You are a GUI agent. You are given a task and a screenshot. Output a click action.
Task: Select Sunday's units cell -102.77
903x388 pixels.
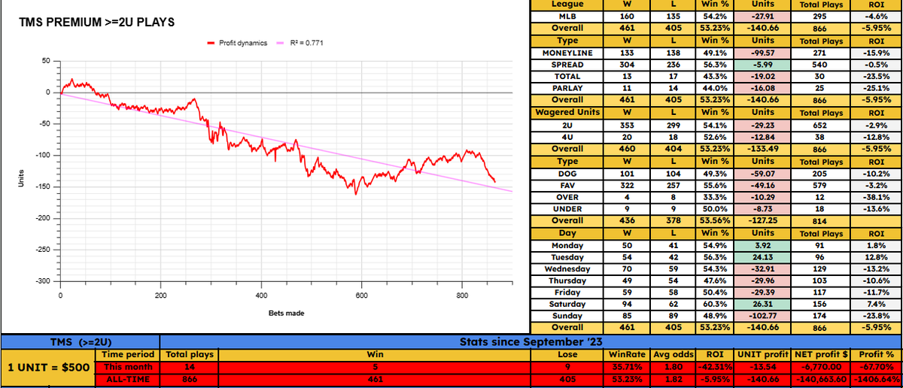(762, 317)
